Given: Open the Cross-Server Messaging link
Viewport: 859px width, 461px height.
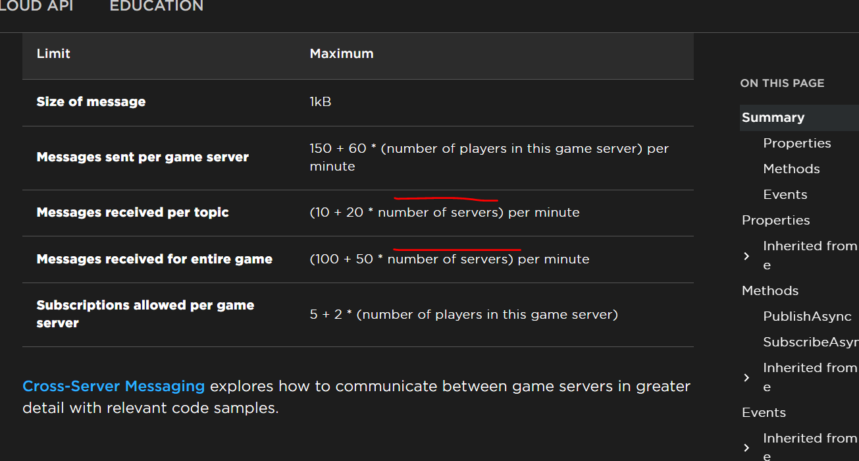Looking at the screenshot, I should point(113,386).
